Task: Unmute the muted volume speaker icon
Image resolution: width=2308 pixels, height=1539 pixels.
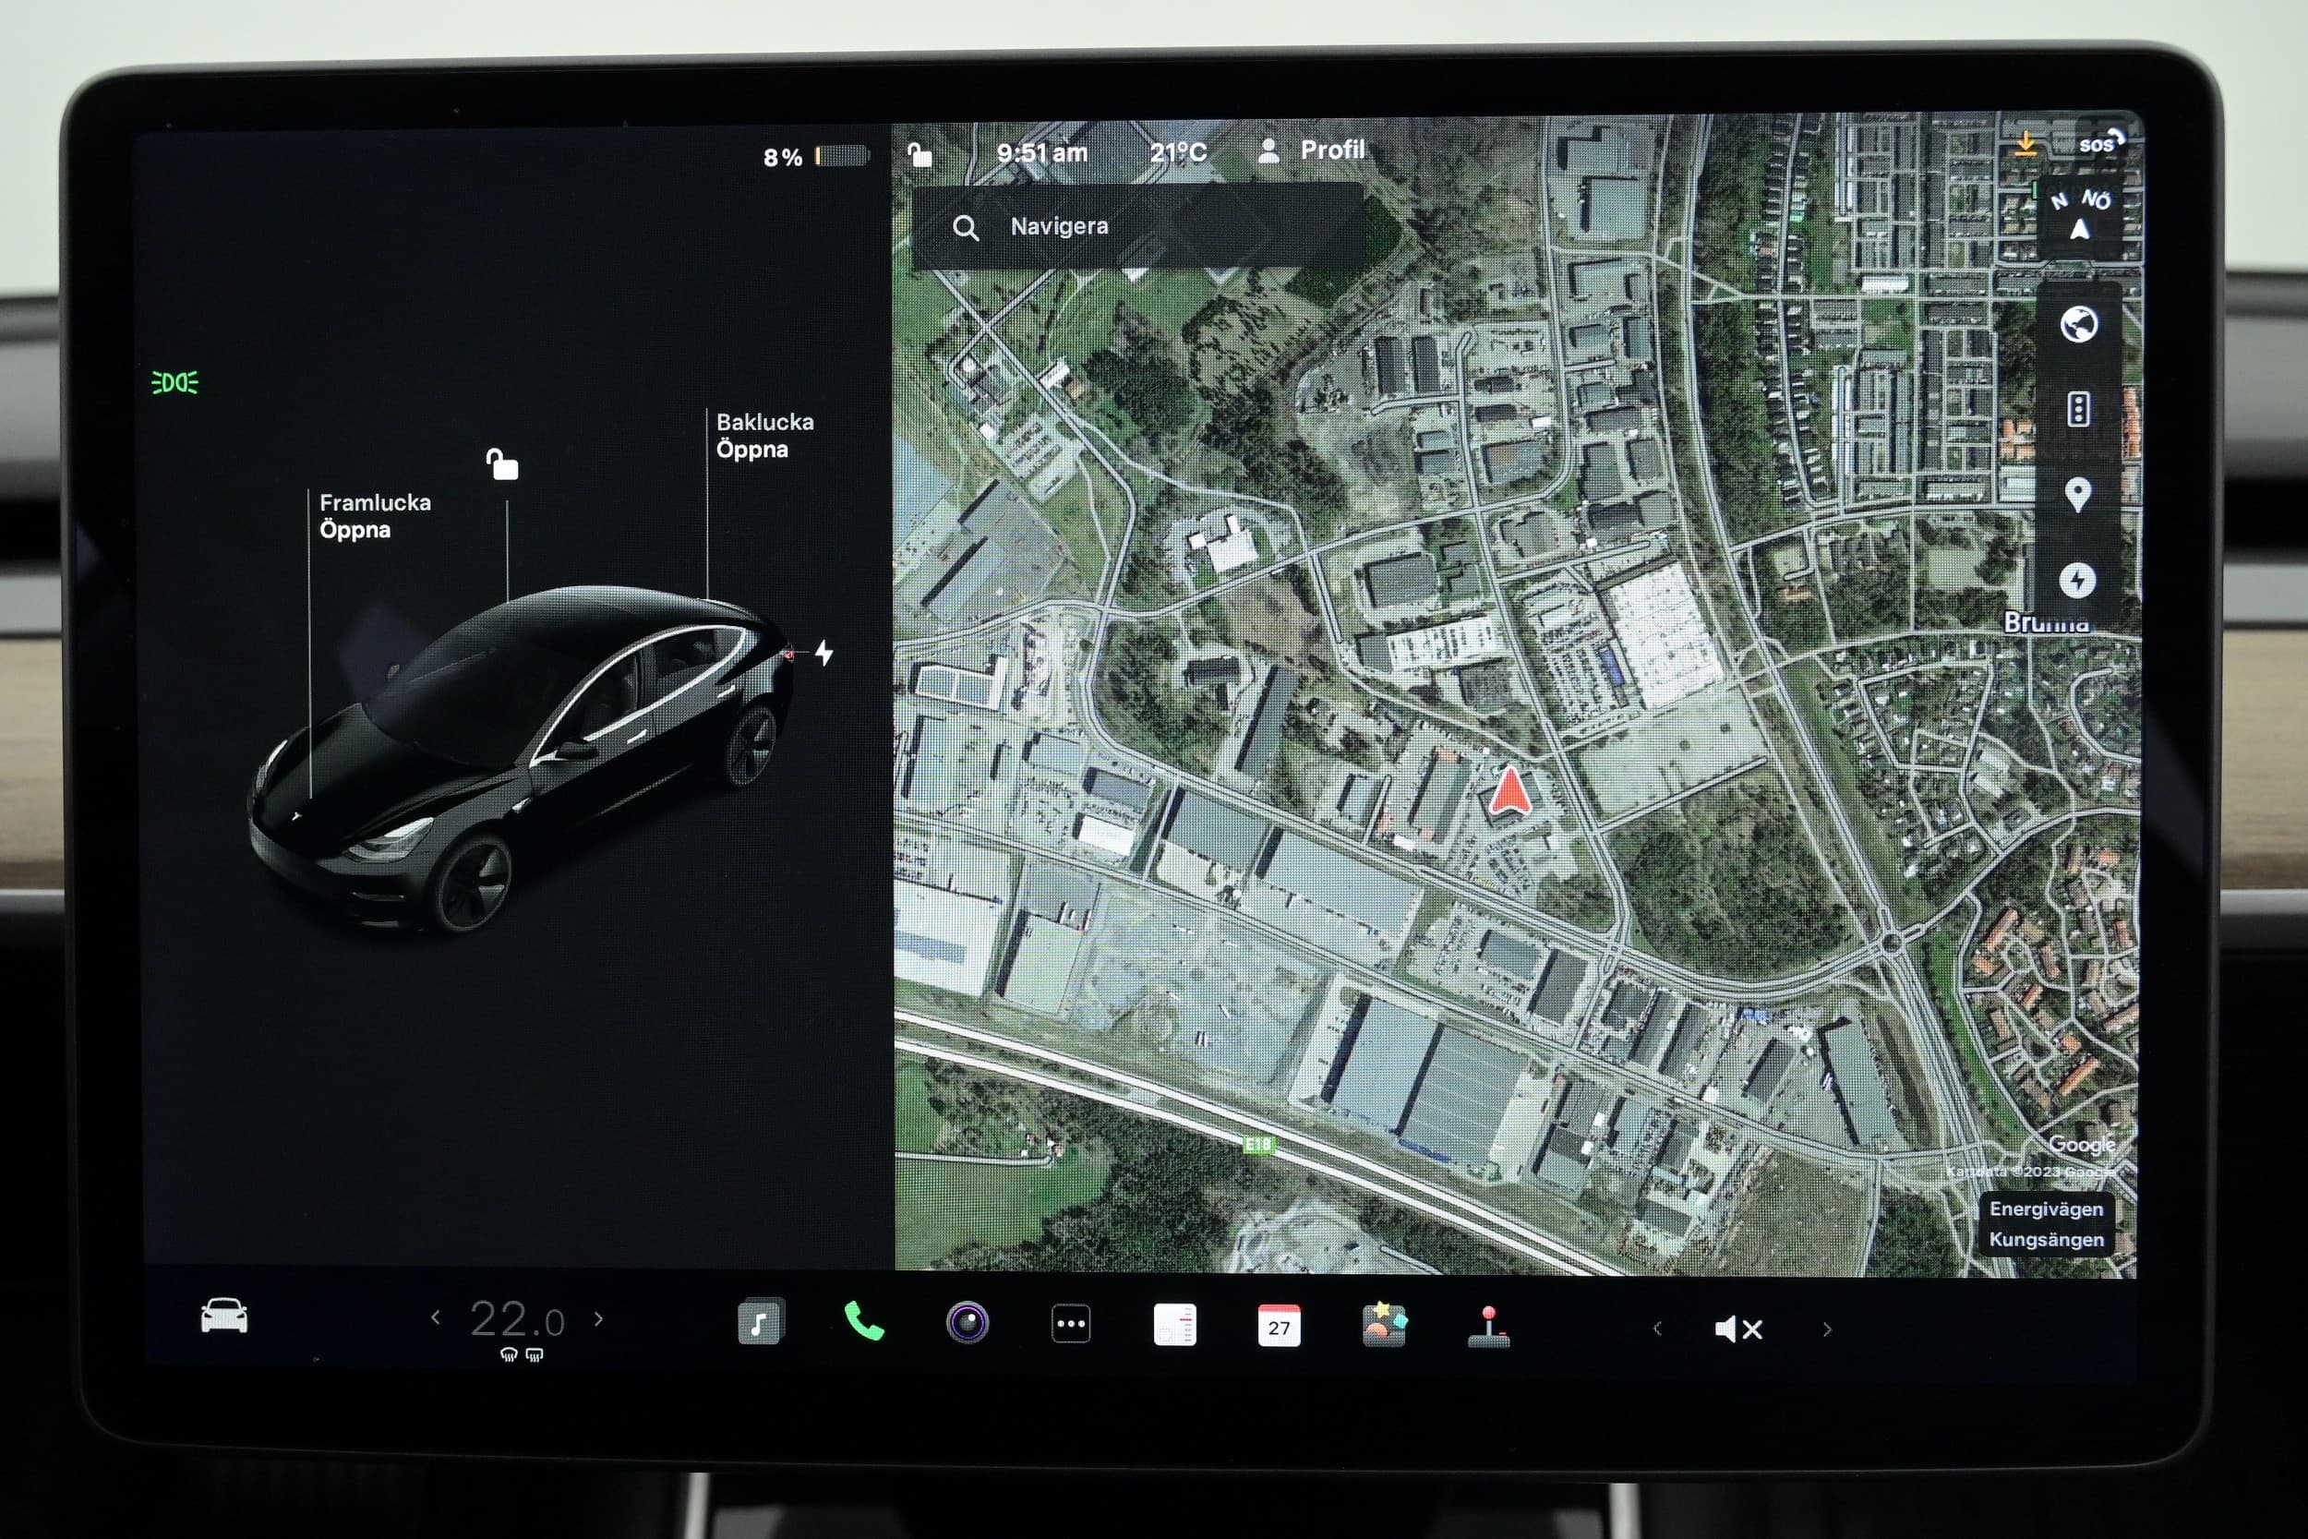Action: coord(1739,1329)
